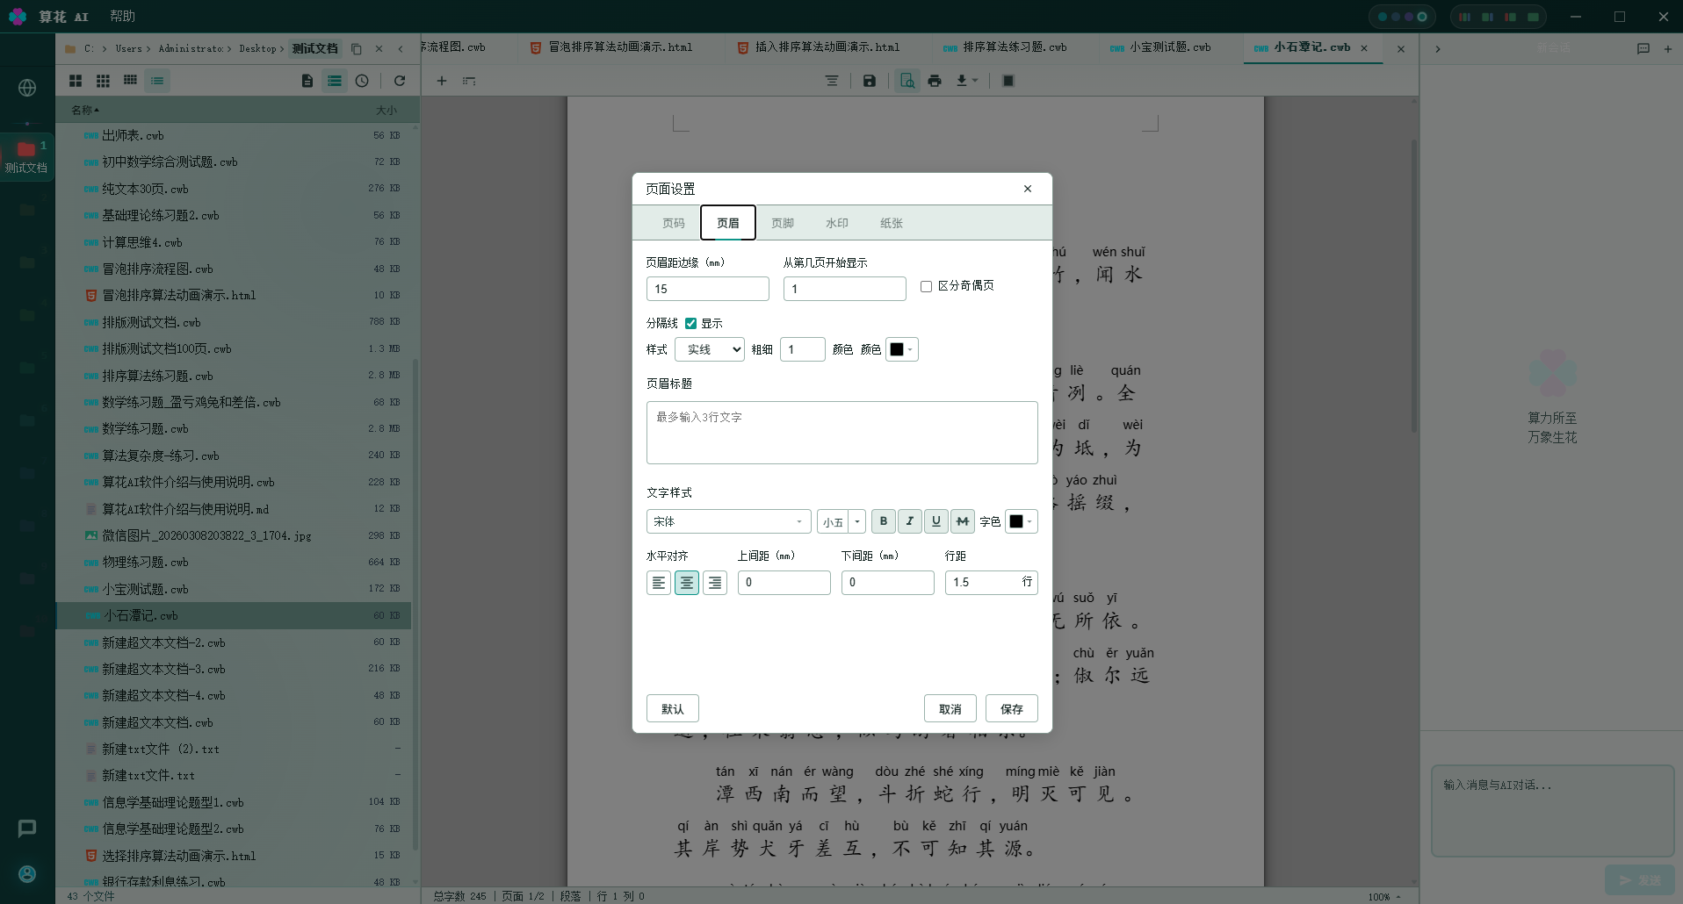The width and height of the screenshot is (1683, 904).
Task: Click the centered lines icon in editor toolbar
Action: pyautogui.click(x=832, y=81)
